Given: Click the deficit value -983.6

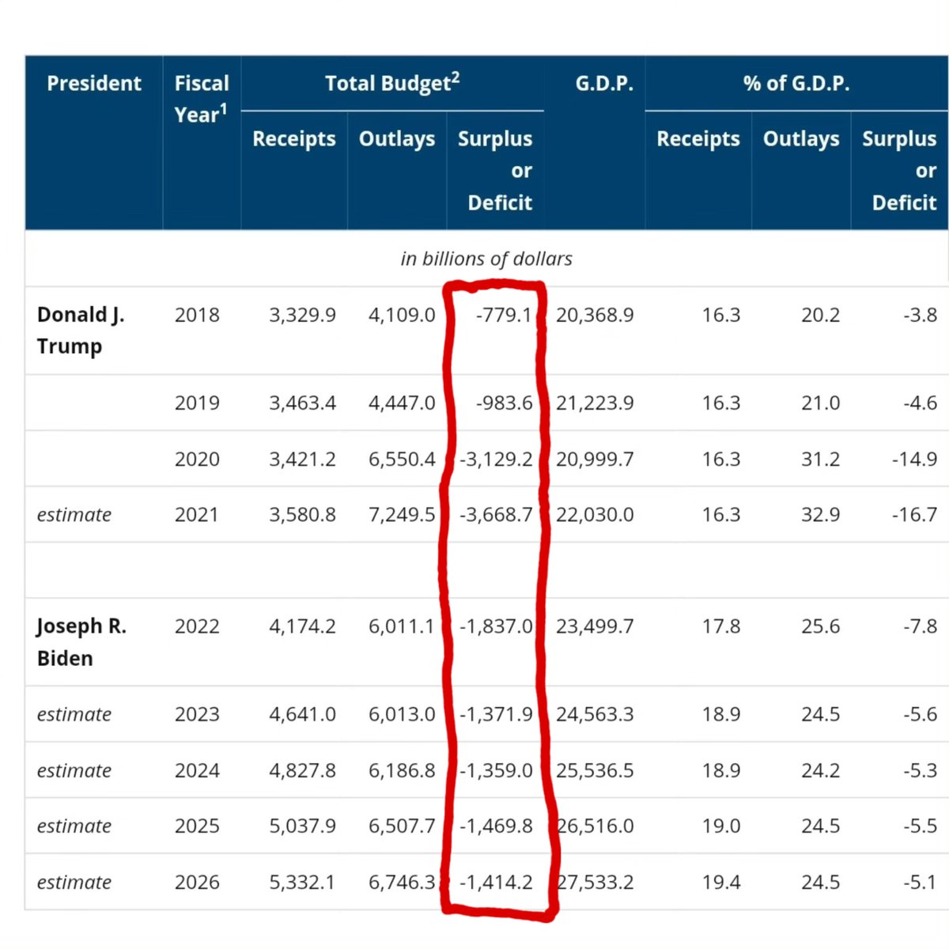Looking at the screenshot, I should point(504,403).
